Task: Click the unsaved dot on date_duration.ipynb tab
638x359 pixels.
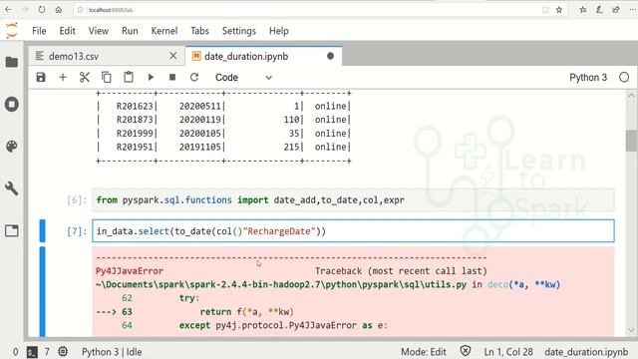Action: (x=330, y=56)
